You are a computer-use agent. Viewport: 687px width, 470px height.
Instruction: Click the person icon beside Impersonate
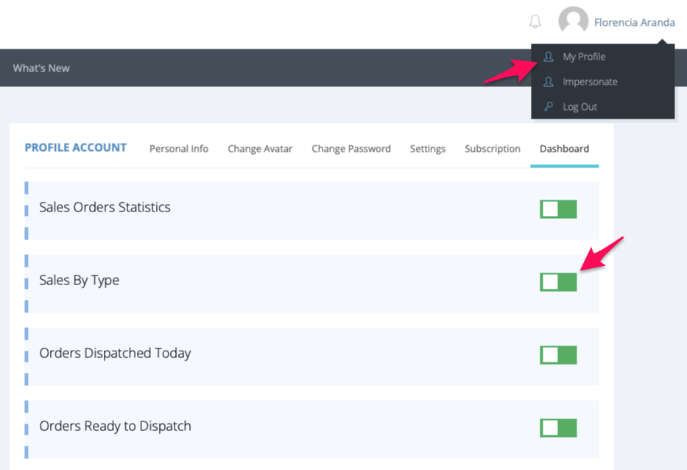[548, 82]
